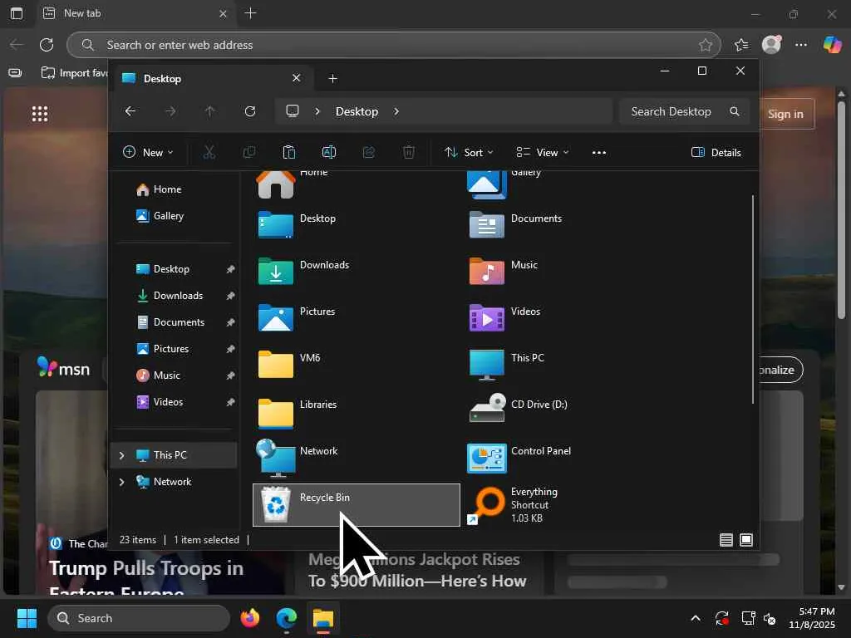851x638 pixels.
Task: Click the chevron after Desktop in address bar
Action: tap(396, 111)
